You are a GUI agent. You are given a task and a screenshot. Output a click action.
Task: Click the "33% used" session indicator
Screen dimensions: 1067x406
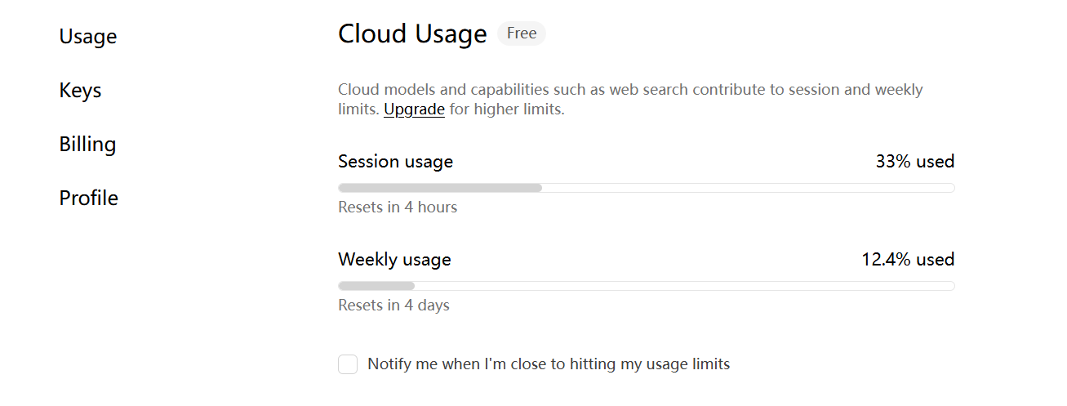914,162
